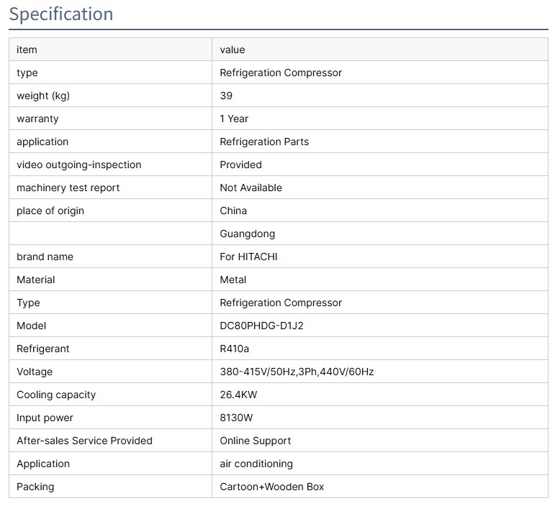Click the 'item' column header cell
555x506 pixels.
point(27,50)
